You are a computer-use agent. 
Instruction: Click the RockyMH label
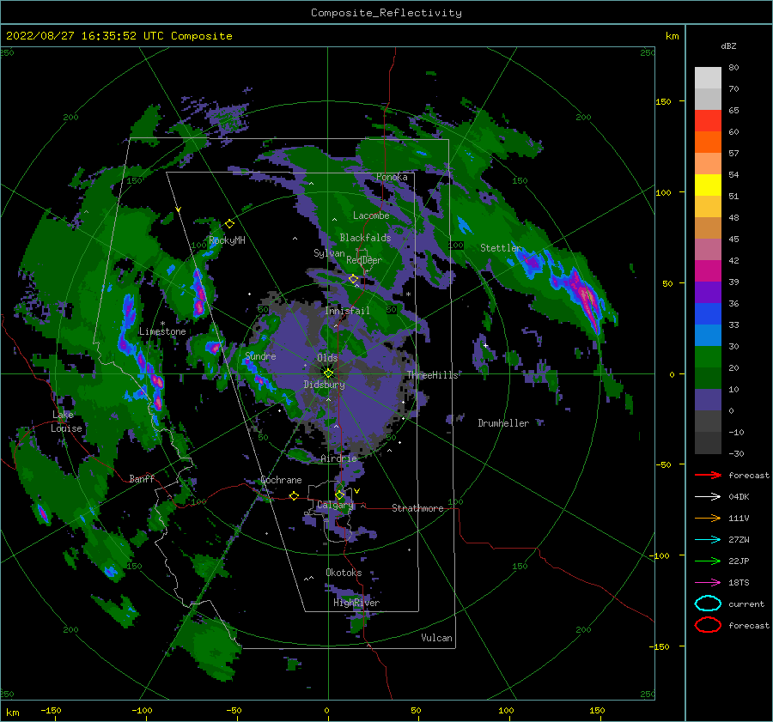[x=227, y=240]
